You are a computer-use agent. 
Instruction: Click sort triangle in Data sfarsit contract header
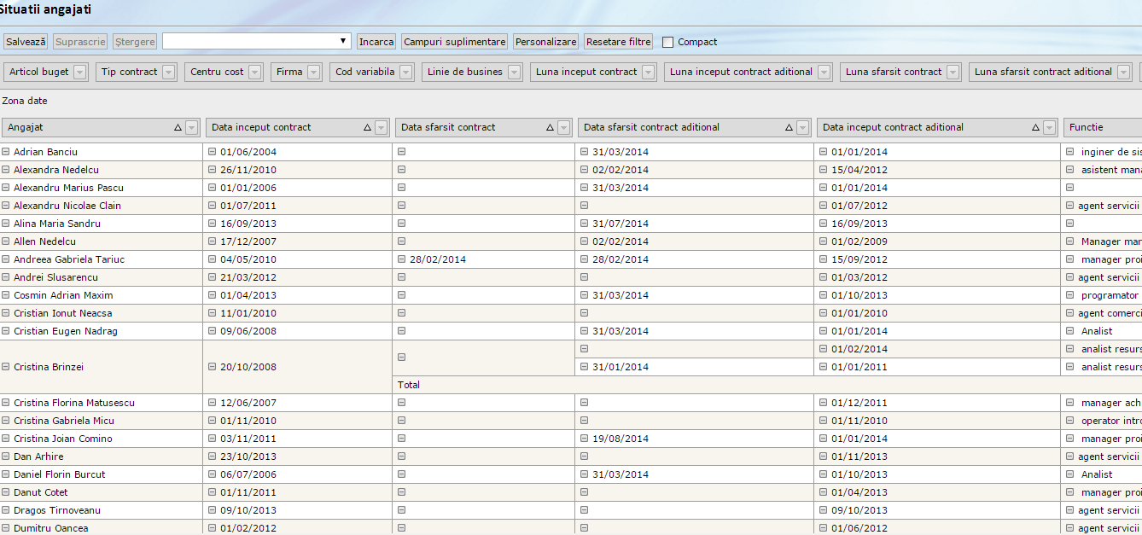(550, 128)
